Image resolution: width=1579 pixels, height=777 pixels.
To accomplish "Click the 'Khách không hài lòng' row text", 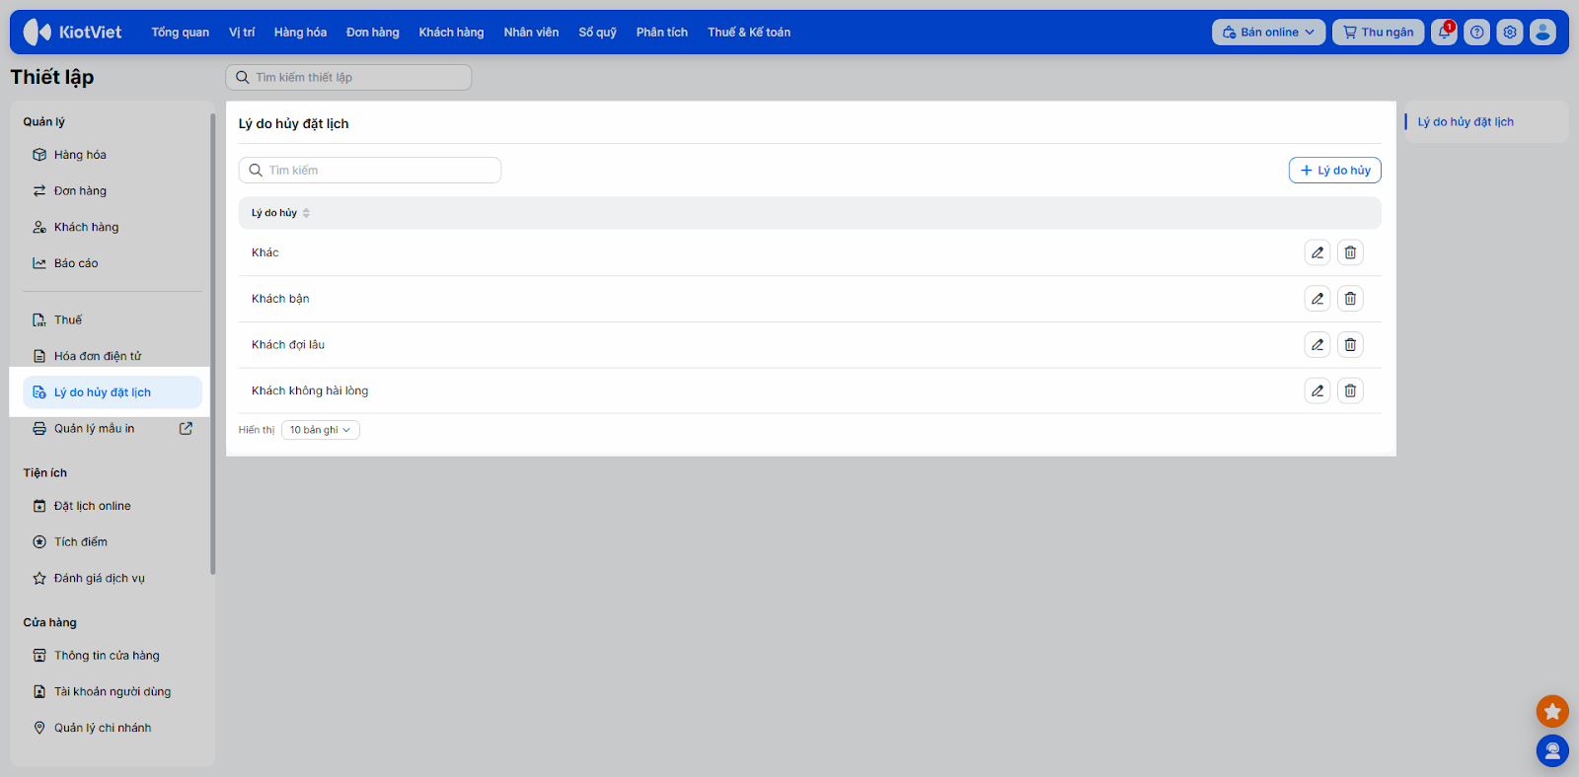I will point(310,390).
